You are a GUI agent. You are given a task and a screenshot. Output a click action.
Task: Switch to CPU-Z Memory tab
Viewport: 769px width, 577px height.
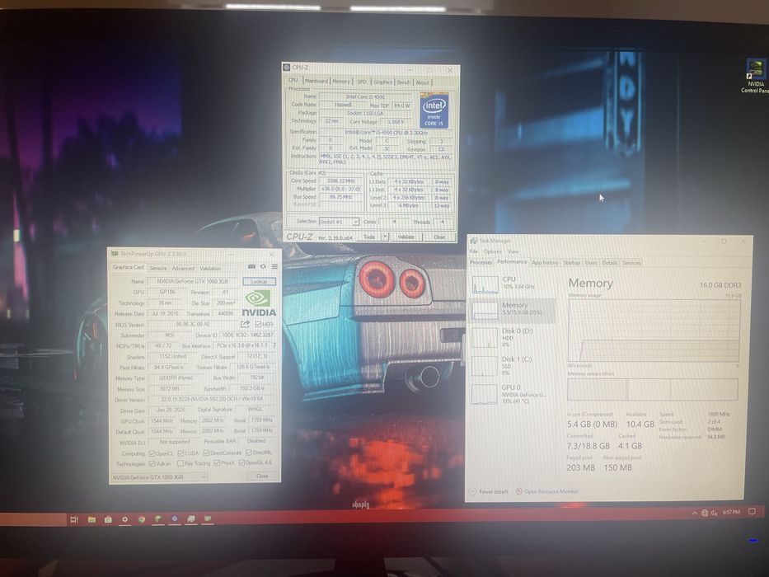[341, 82]
